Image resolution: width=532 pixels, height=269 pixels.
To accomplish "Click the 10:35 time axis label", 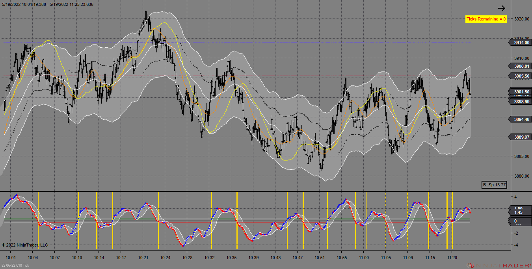I will [231, 258].
